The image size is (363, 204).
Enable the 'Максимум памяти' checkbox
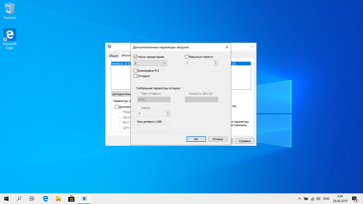(x=187, y=57)
